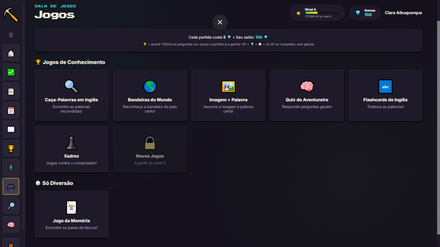Click the 'A partir do nível 5' text
Viewport: 440px width, 247px height.
pos(150,163)
